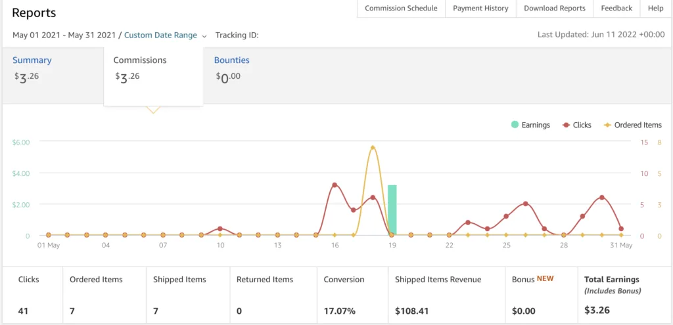Toggle the Earnings legend circle icon
The width and height of the screenshot is (673, 325).
(x=515, y=125)
